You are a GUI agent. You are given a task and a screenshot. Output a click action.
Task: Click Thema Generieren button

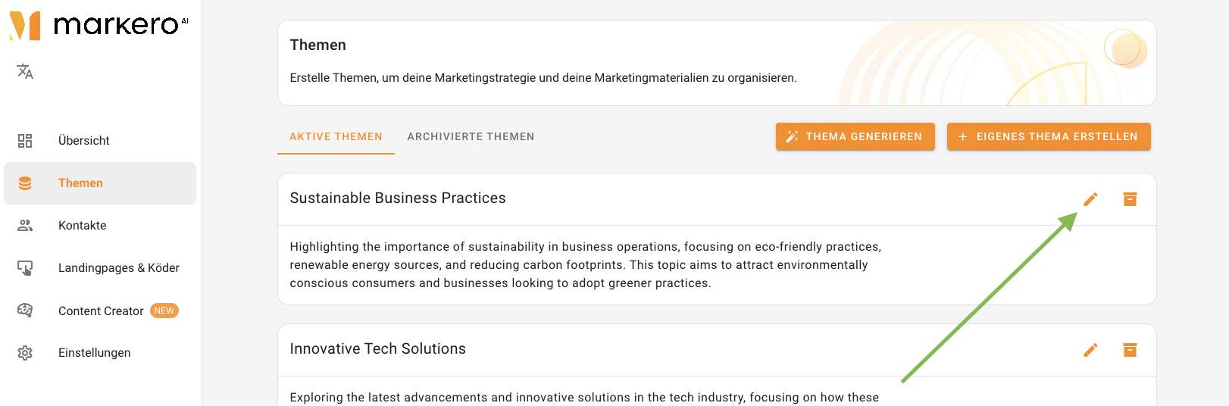pyautogui.click(x=855, y=136)
